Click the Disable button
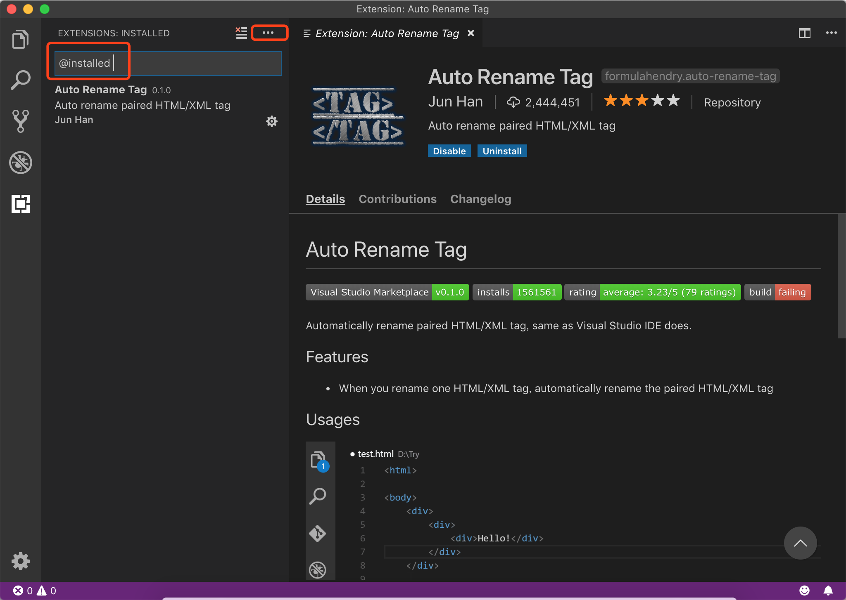This screenshot has height=600, width=846. [449, 151]
